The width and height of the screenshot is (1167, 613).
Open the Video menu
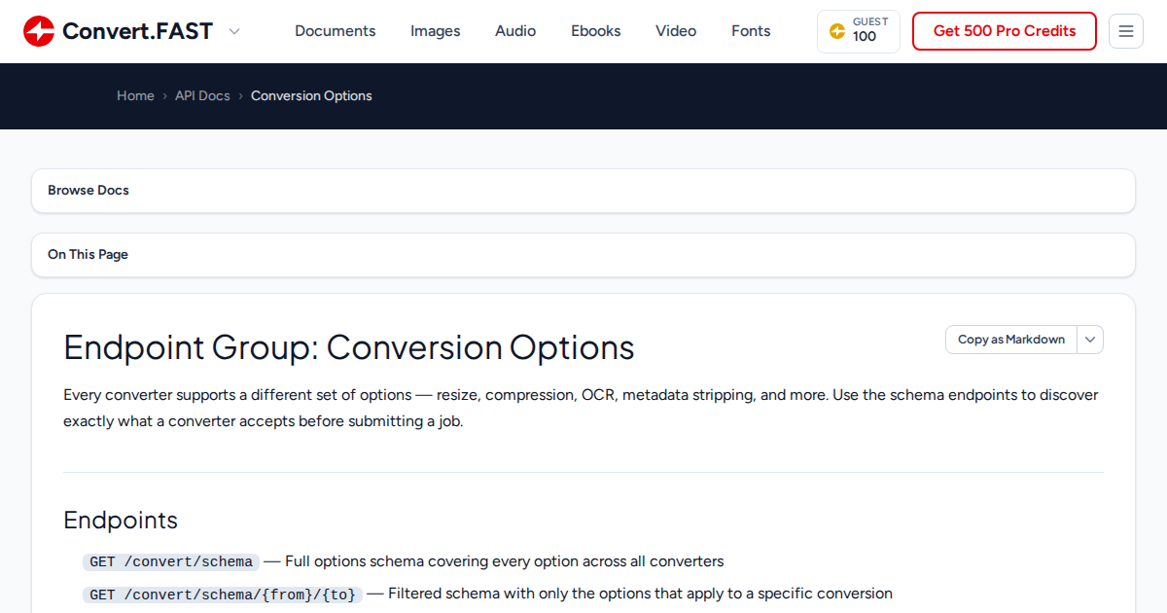(x=676, y=31)
